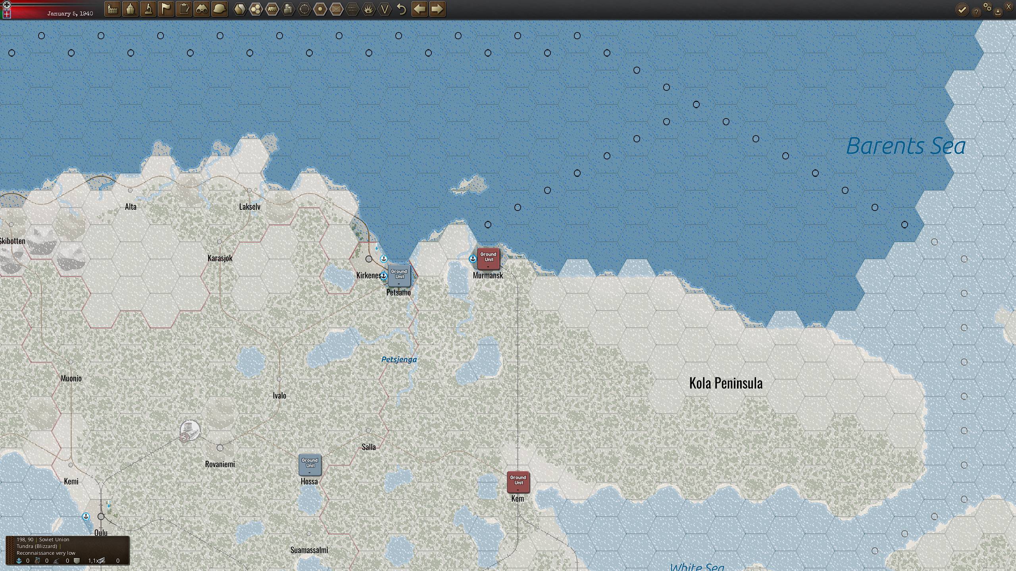Click the artillery icon in hex info panel
This screenshot has height=571, width=1016.
pyautogui.click(x=56, y=561)
